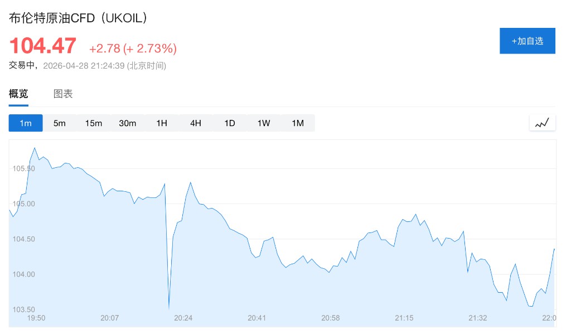The image size is (571, 334).
Task: Switch to the 1W weekly view
Action: 264,123
